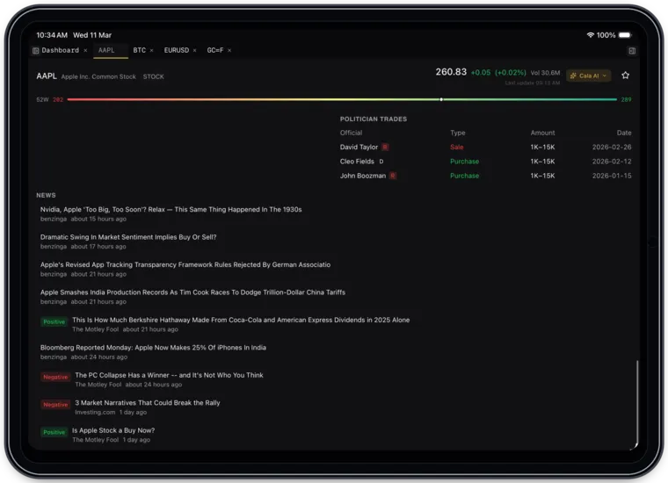Select Cleo Fields trade row
Viewport: 668px width, 483px height.
[486, 162]
